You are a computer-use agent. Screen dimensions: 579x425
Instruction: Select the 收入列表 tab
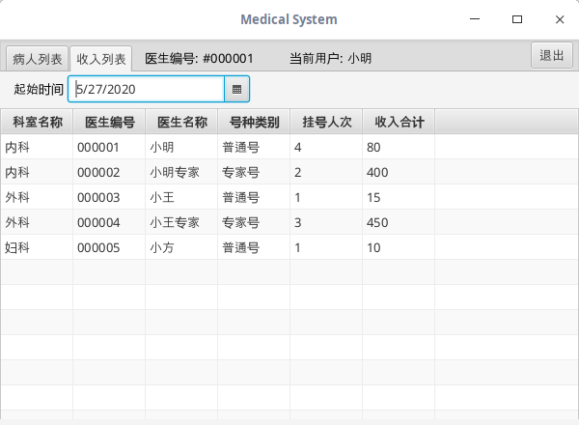(x=100, y=59)
